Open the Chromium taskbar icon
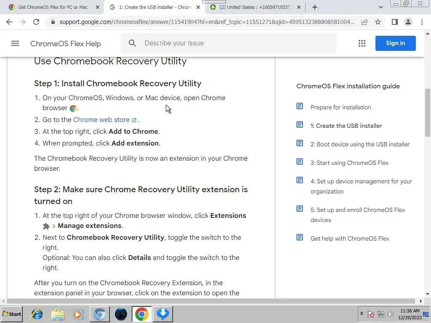The height and width of the screenshot is (323, 431). (x=99, y=314)
